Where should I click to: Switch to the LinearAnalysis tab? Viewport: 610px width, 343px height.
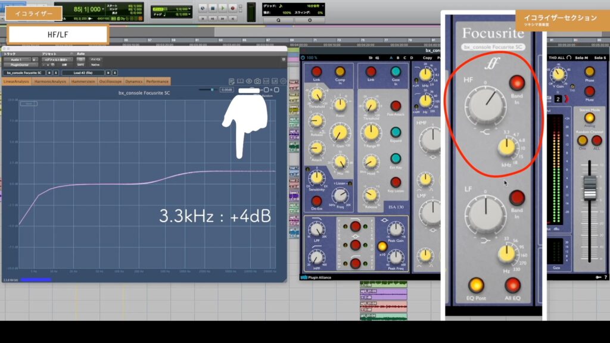(16, 82)
